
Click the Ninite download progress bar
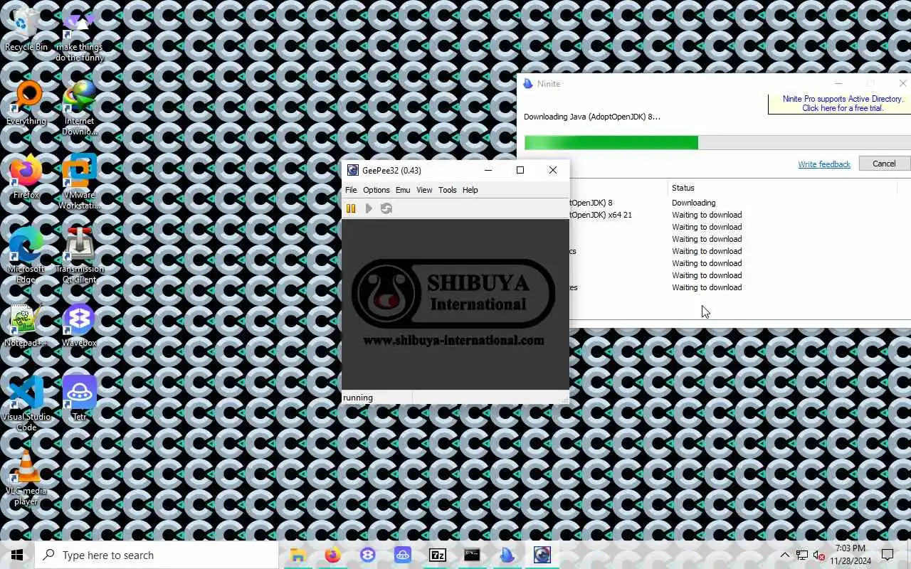717,142
